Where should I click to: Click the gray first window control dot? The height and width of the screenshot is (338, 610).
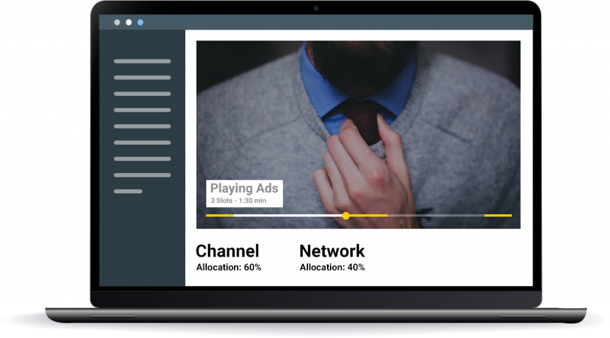(x=117, y=23)
